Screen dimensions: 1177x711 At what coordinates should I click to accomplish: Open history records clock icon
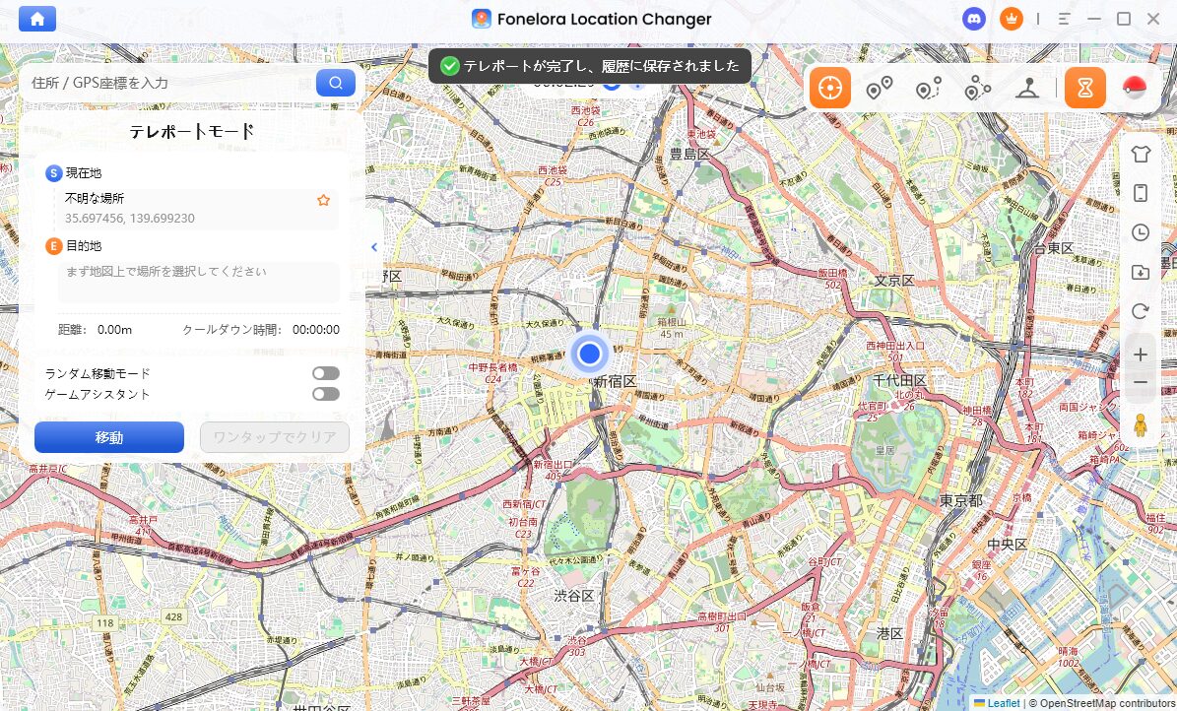point(1141,232)
